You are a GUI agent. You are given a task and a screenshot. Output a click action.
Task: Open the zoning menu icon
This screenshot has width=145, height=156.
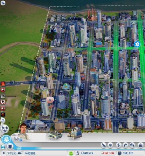click(110, 145)
